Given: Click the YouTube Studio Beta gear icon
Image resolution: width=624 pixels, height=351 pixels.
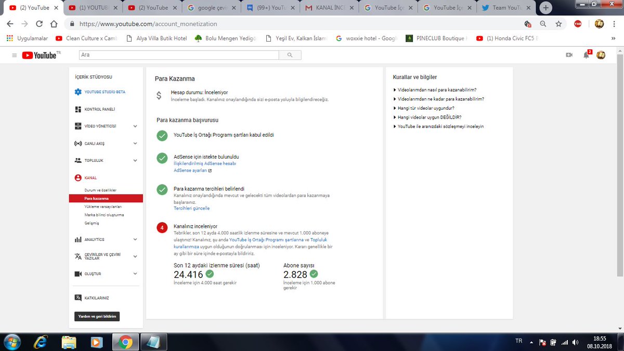Looking at the screenshot, I should point(78,92).
